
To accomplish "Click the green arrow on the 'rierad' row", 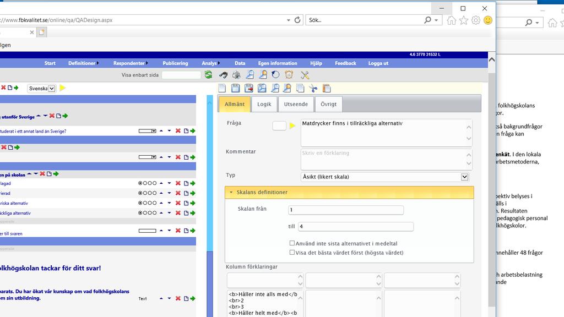I will (x=193, y=193).
